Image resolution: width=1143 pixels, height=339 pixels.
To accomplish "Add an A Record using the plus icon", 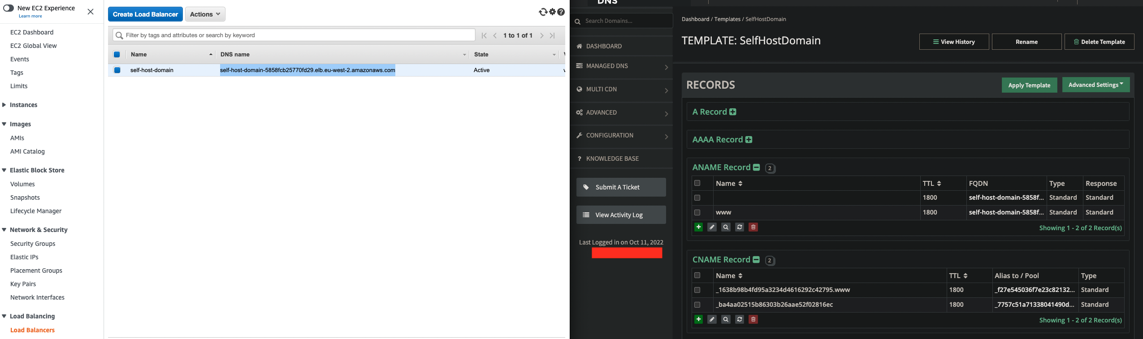I will pyautogui.click(x=733, y=112).
